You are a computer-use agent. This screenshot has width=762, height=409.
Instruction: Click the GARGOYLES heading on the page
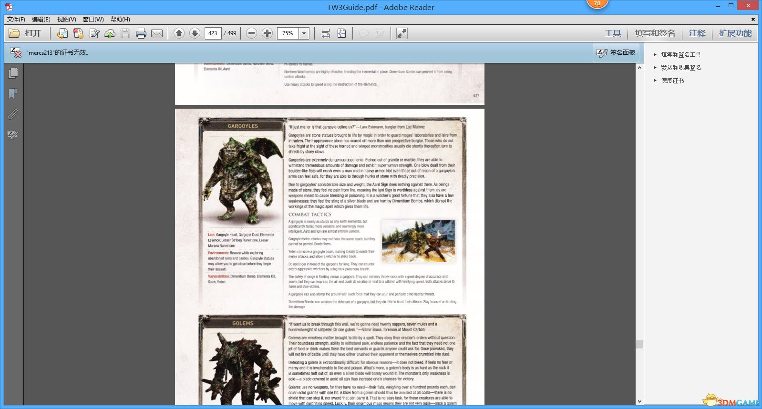click(243, 126)
